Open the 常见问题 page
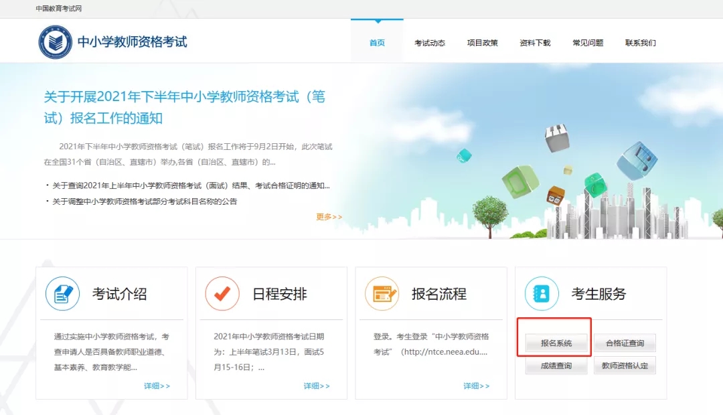 [587, 41]
